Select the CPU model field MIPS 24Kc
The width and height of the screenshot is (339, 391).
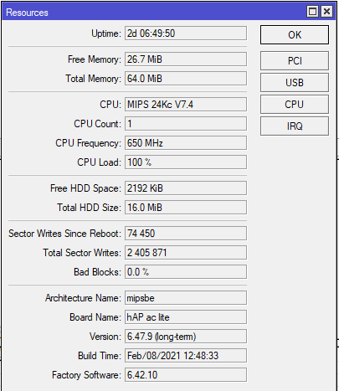(x=186, y=105)
